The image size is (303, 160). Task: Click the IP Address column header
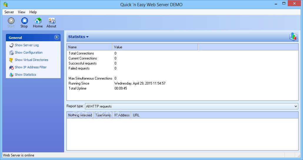tap(122, 115)
